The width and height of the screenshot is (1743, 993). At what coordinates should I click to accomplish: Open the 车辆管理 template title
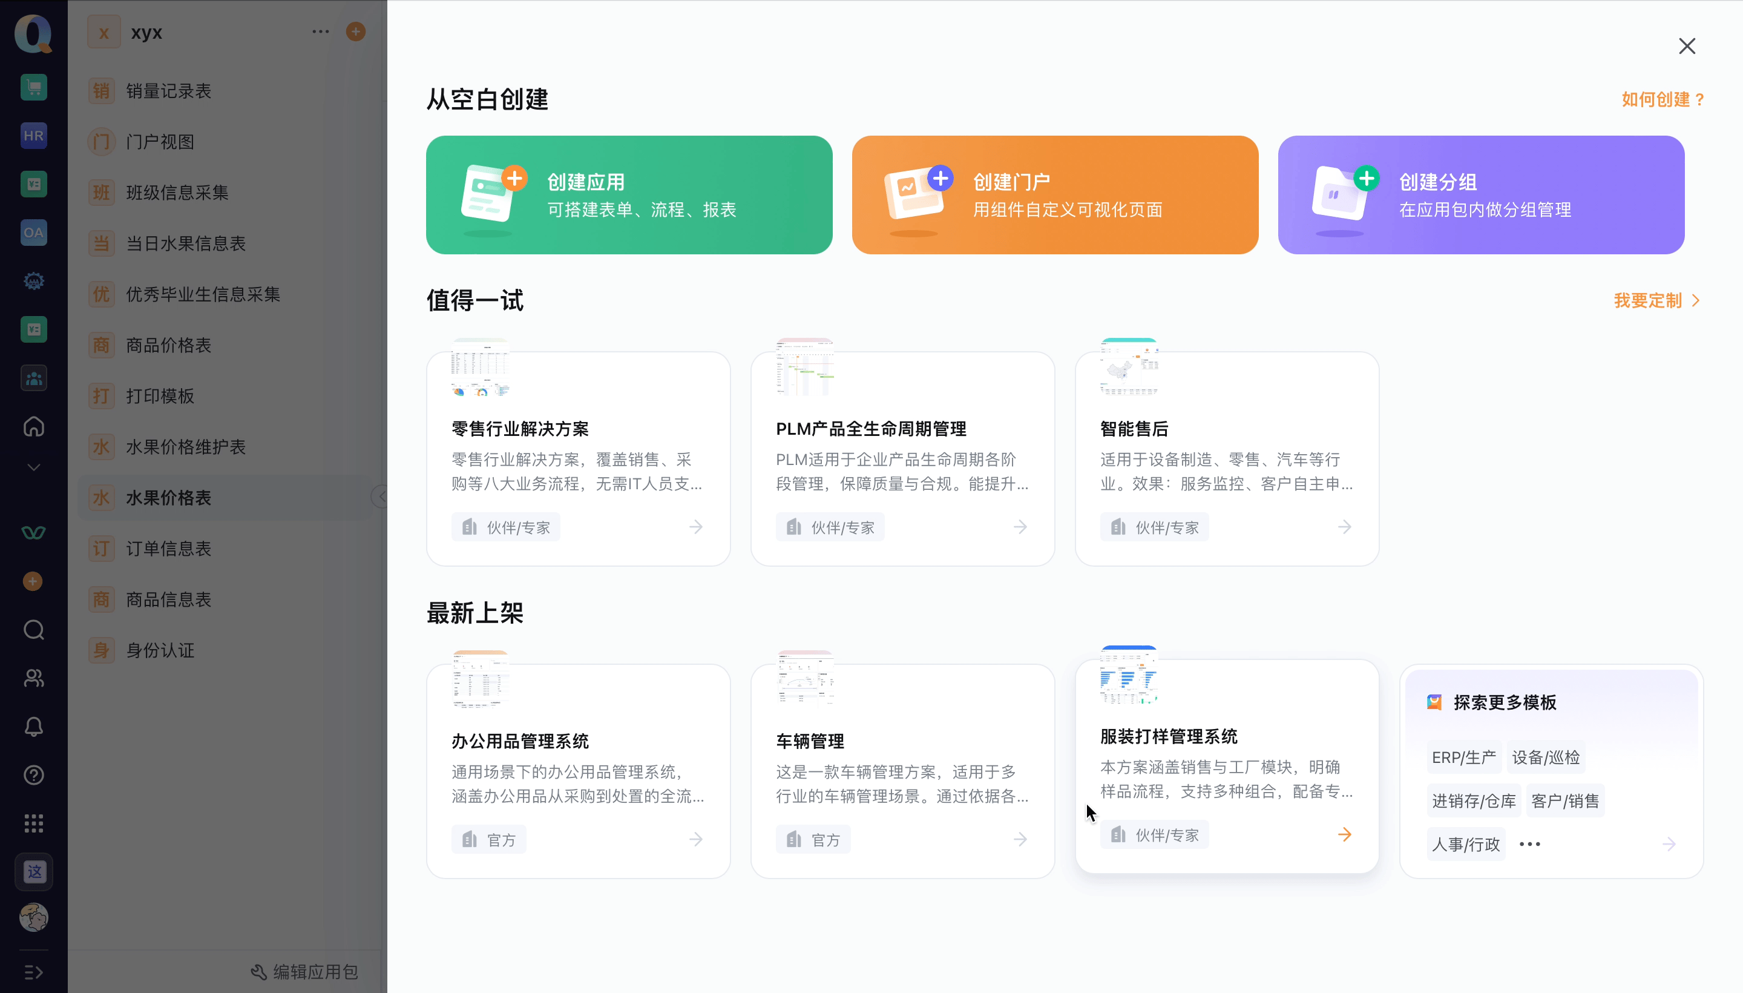(x=810, y=741)
